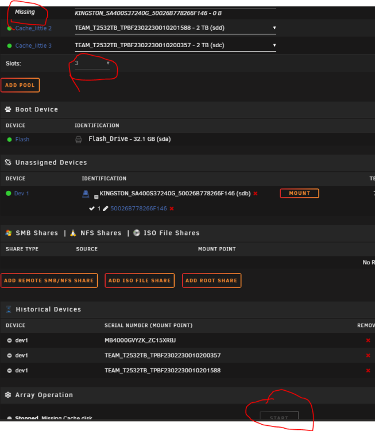Switch to SMB Shares section
This screenshot has width=375, height=431.
coord(37,233)
